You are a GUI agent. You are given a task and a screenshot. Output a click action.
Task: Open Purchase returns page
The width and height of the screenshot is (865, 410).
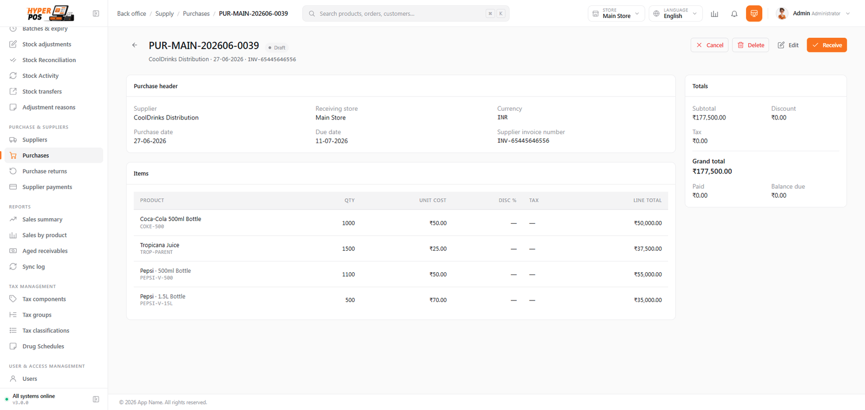pyautogui.click(x=54, y=171)
